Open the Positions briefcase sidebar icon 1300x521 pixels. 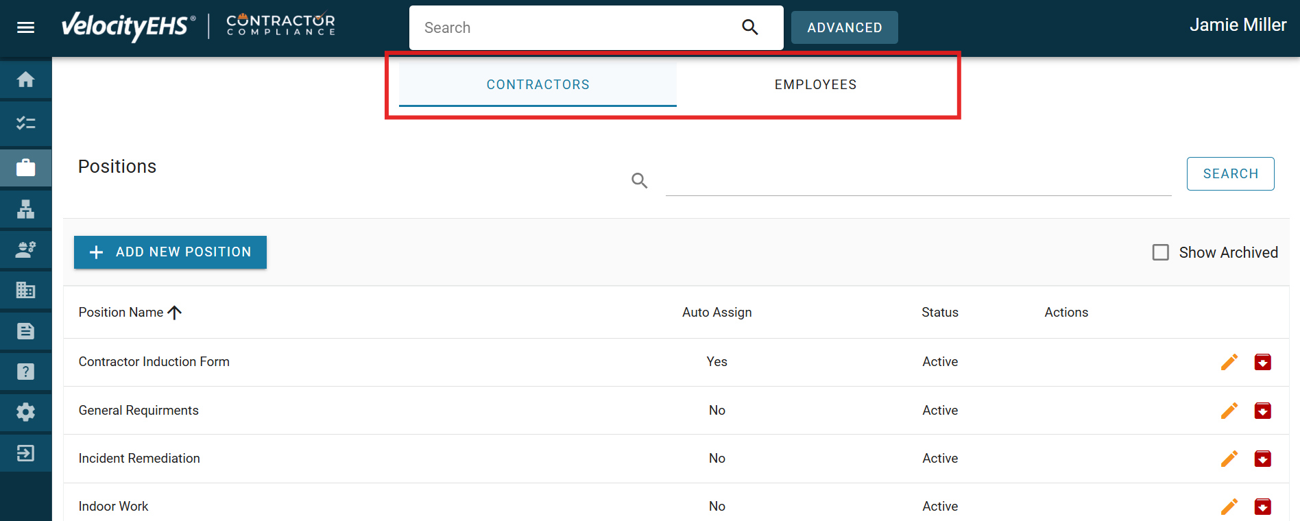[26, 167]
